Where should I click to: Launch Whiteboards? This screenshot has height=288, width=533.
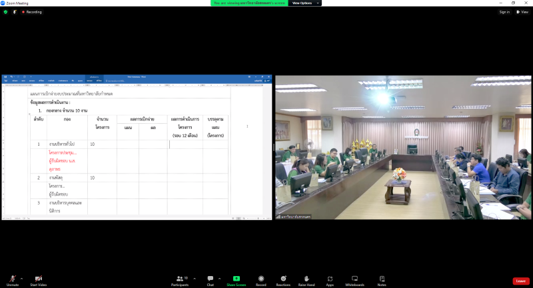[x=354, y=279]
